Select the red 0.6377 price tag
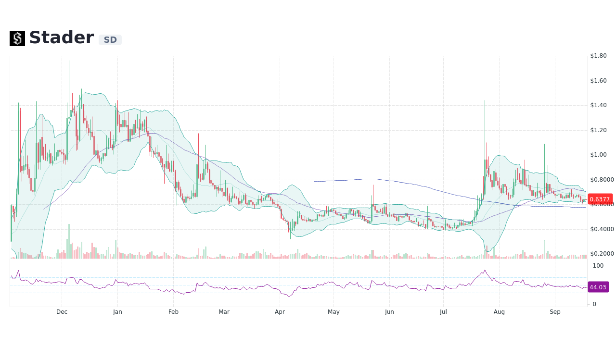Screen dimensions: 616x346 coord(600,199)
